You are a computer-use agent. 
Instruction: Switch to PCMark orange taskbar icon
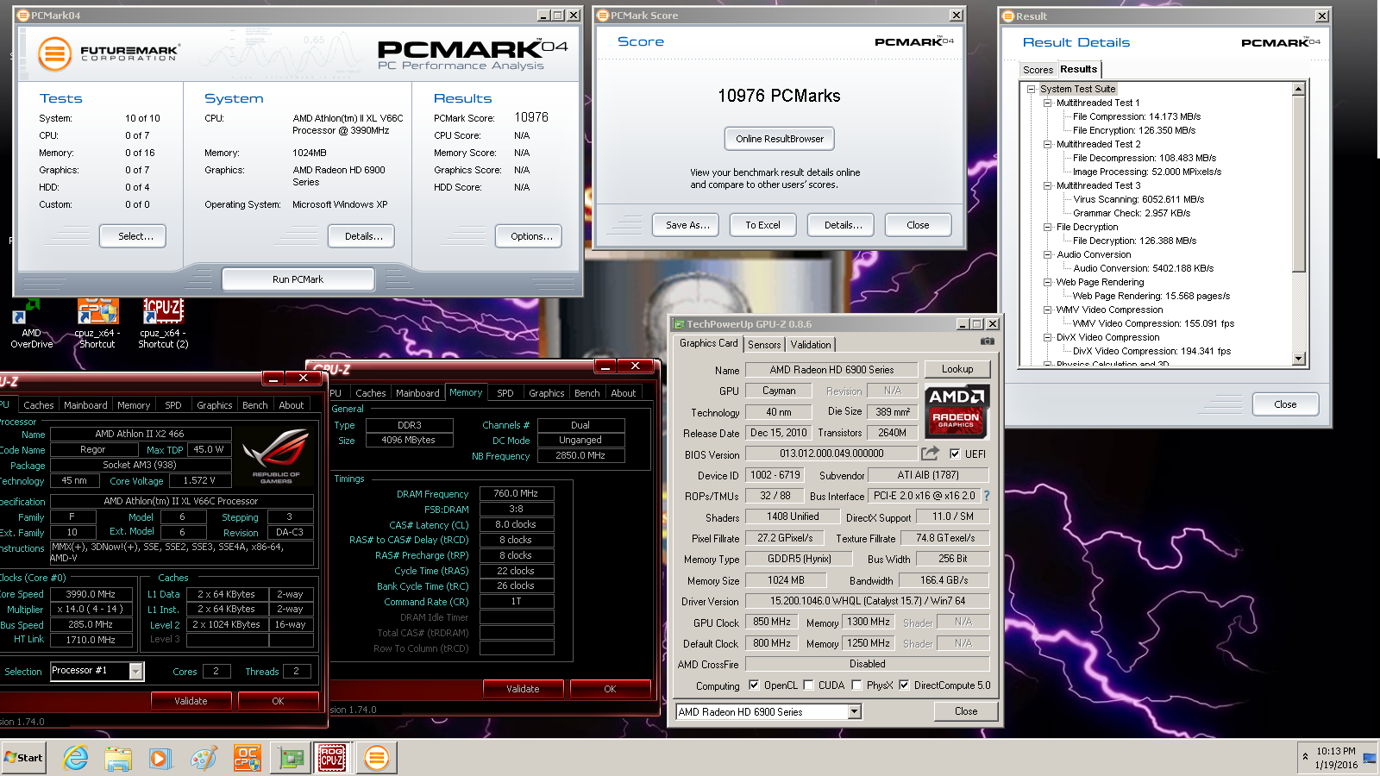(x=376, y=758)
